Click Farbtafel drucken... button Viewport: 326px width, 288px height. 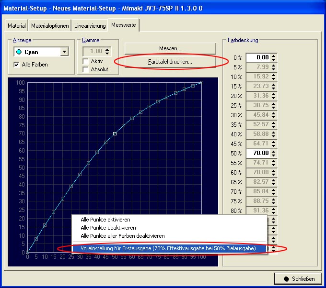170,62
